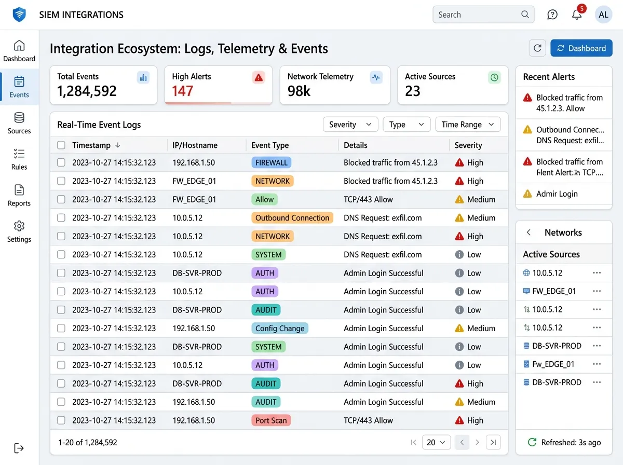The image size is (623, 465).
Task: Open the AL user avatar
Action: (x=603, y=15)
